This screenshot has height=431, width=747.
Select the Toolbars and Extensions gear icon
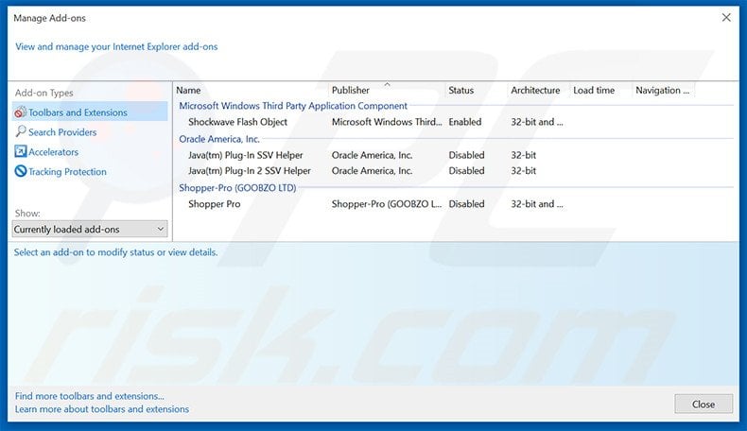(20, 112)
